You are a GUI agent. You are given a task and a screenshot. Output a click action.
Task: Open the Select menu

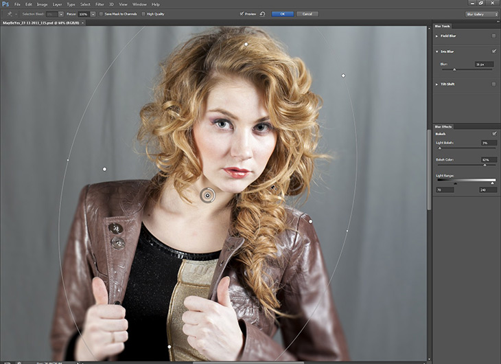tap(85, 5)
